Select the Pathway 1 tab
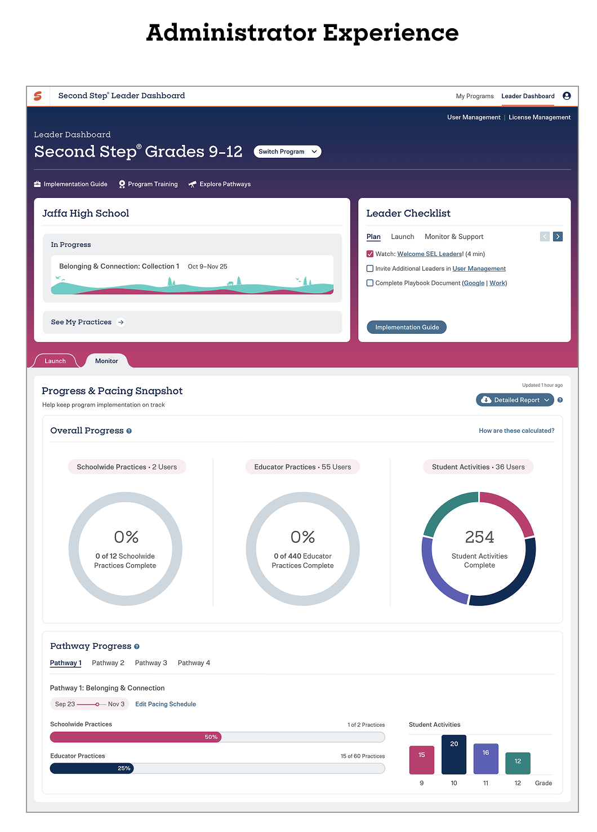Viewport: 597px width, 832px height. 66,663
